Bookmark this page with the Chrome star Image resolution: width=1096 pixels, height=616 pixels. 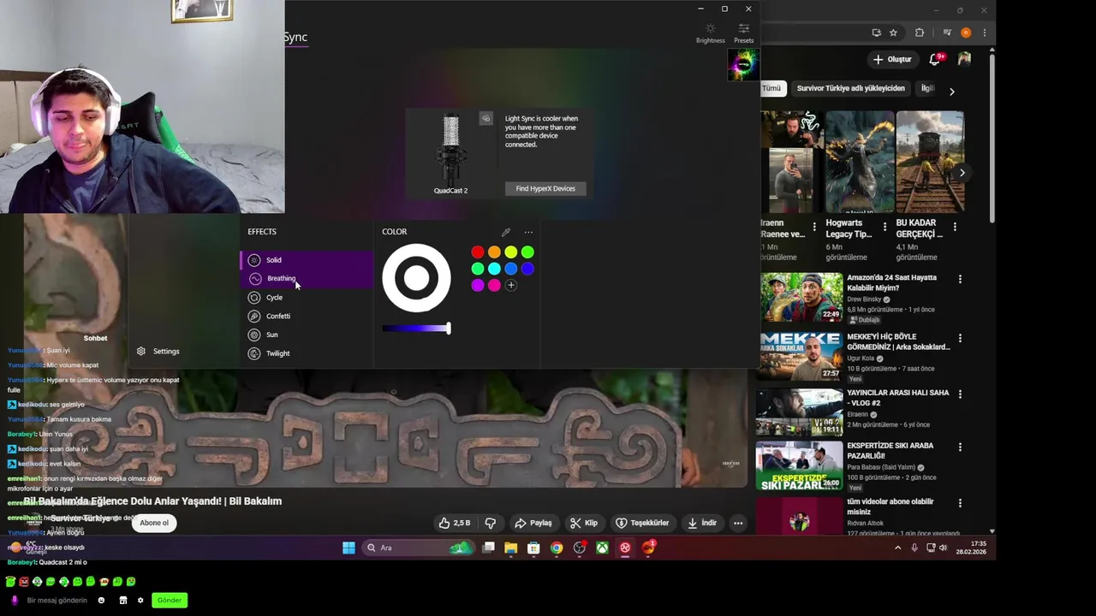[893, 33]
